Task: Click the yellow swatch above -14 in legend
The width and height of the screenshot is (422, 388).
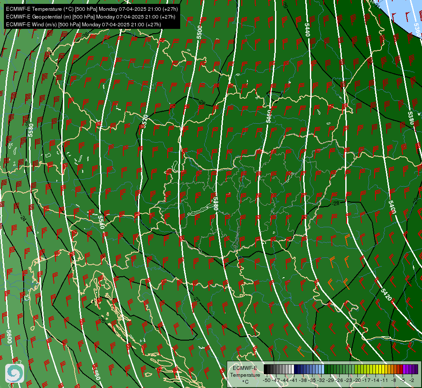Action: pyautogui.click(x=377, y=369)
